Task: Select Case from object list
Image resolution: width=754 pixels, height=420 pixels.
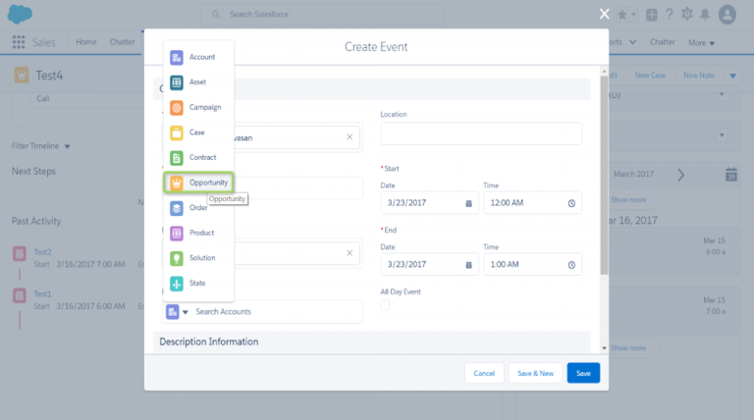Action: point(198,132)
